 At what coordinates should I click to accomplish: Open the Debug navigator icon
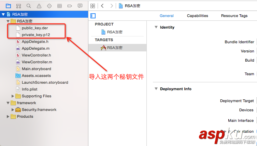point(59,6)
